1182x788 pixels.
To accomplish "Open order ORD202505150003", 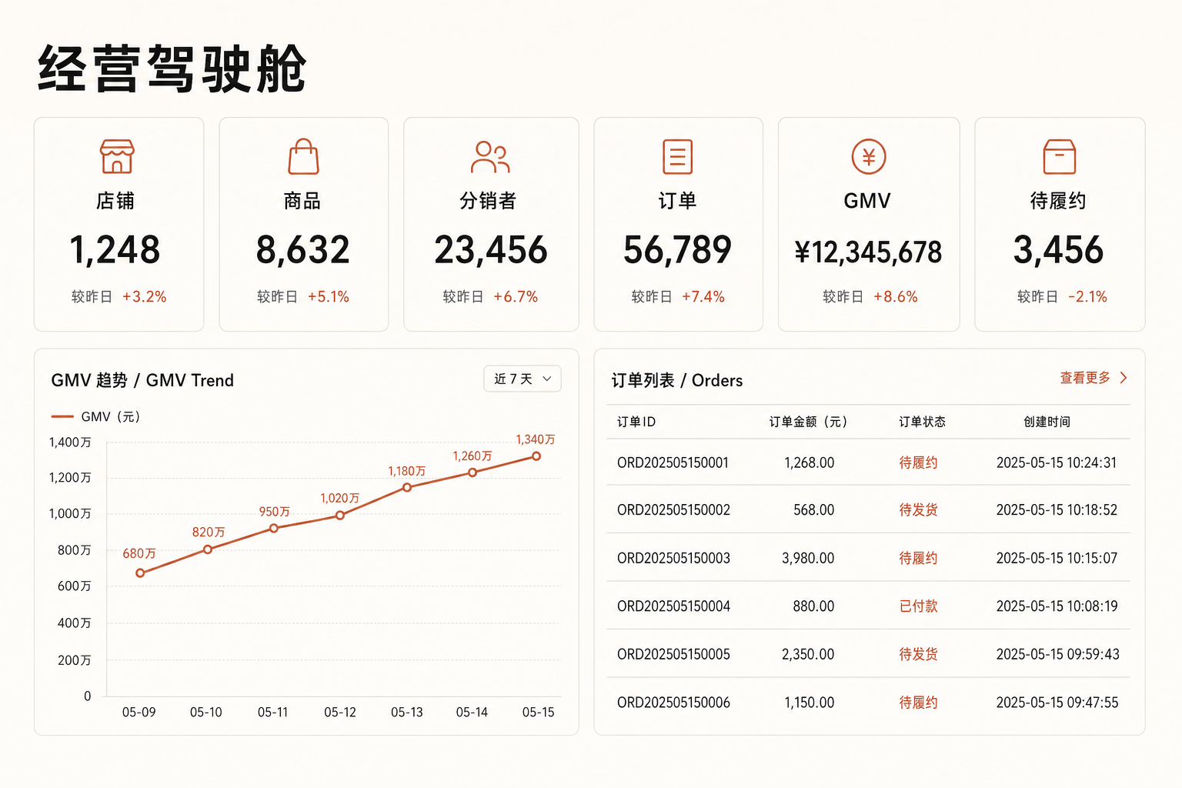I will point(673,558).
